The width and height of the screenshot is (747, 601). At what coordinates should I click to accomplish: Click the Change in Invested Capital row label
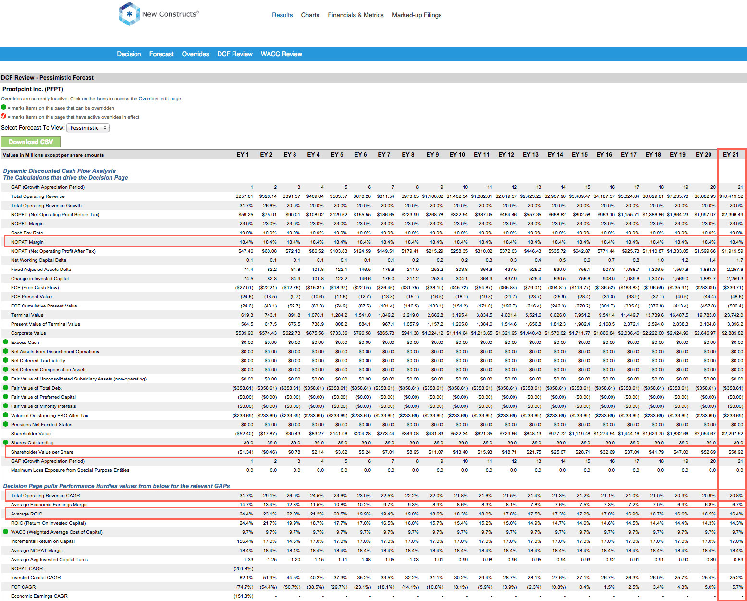(x=40, y=279)
